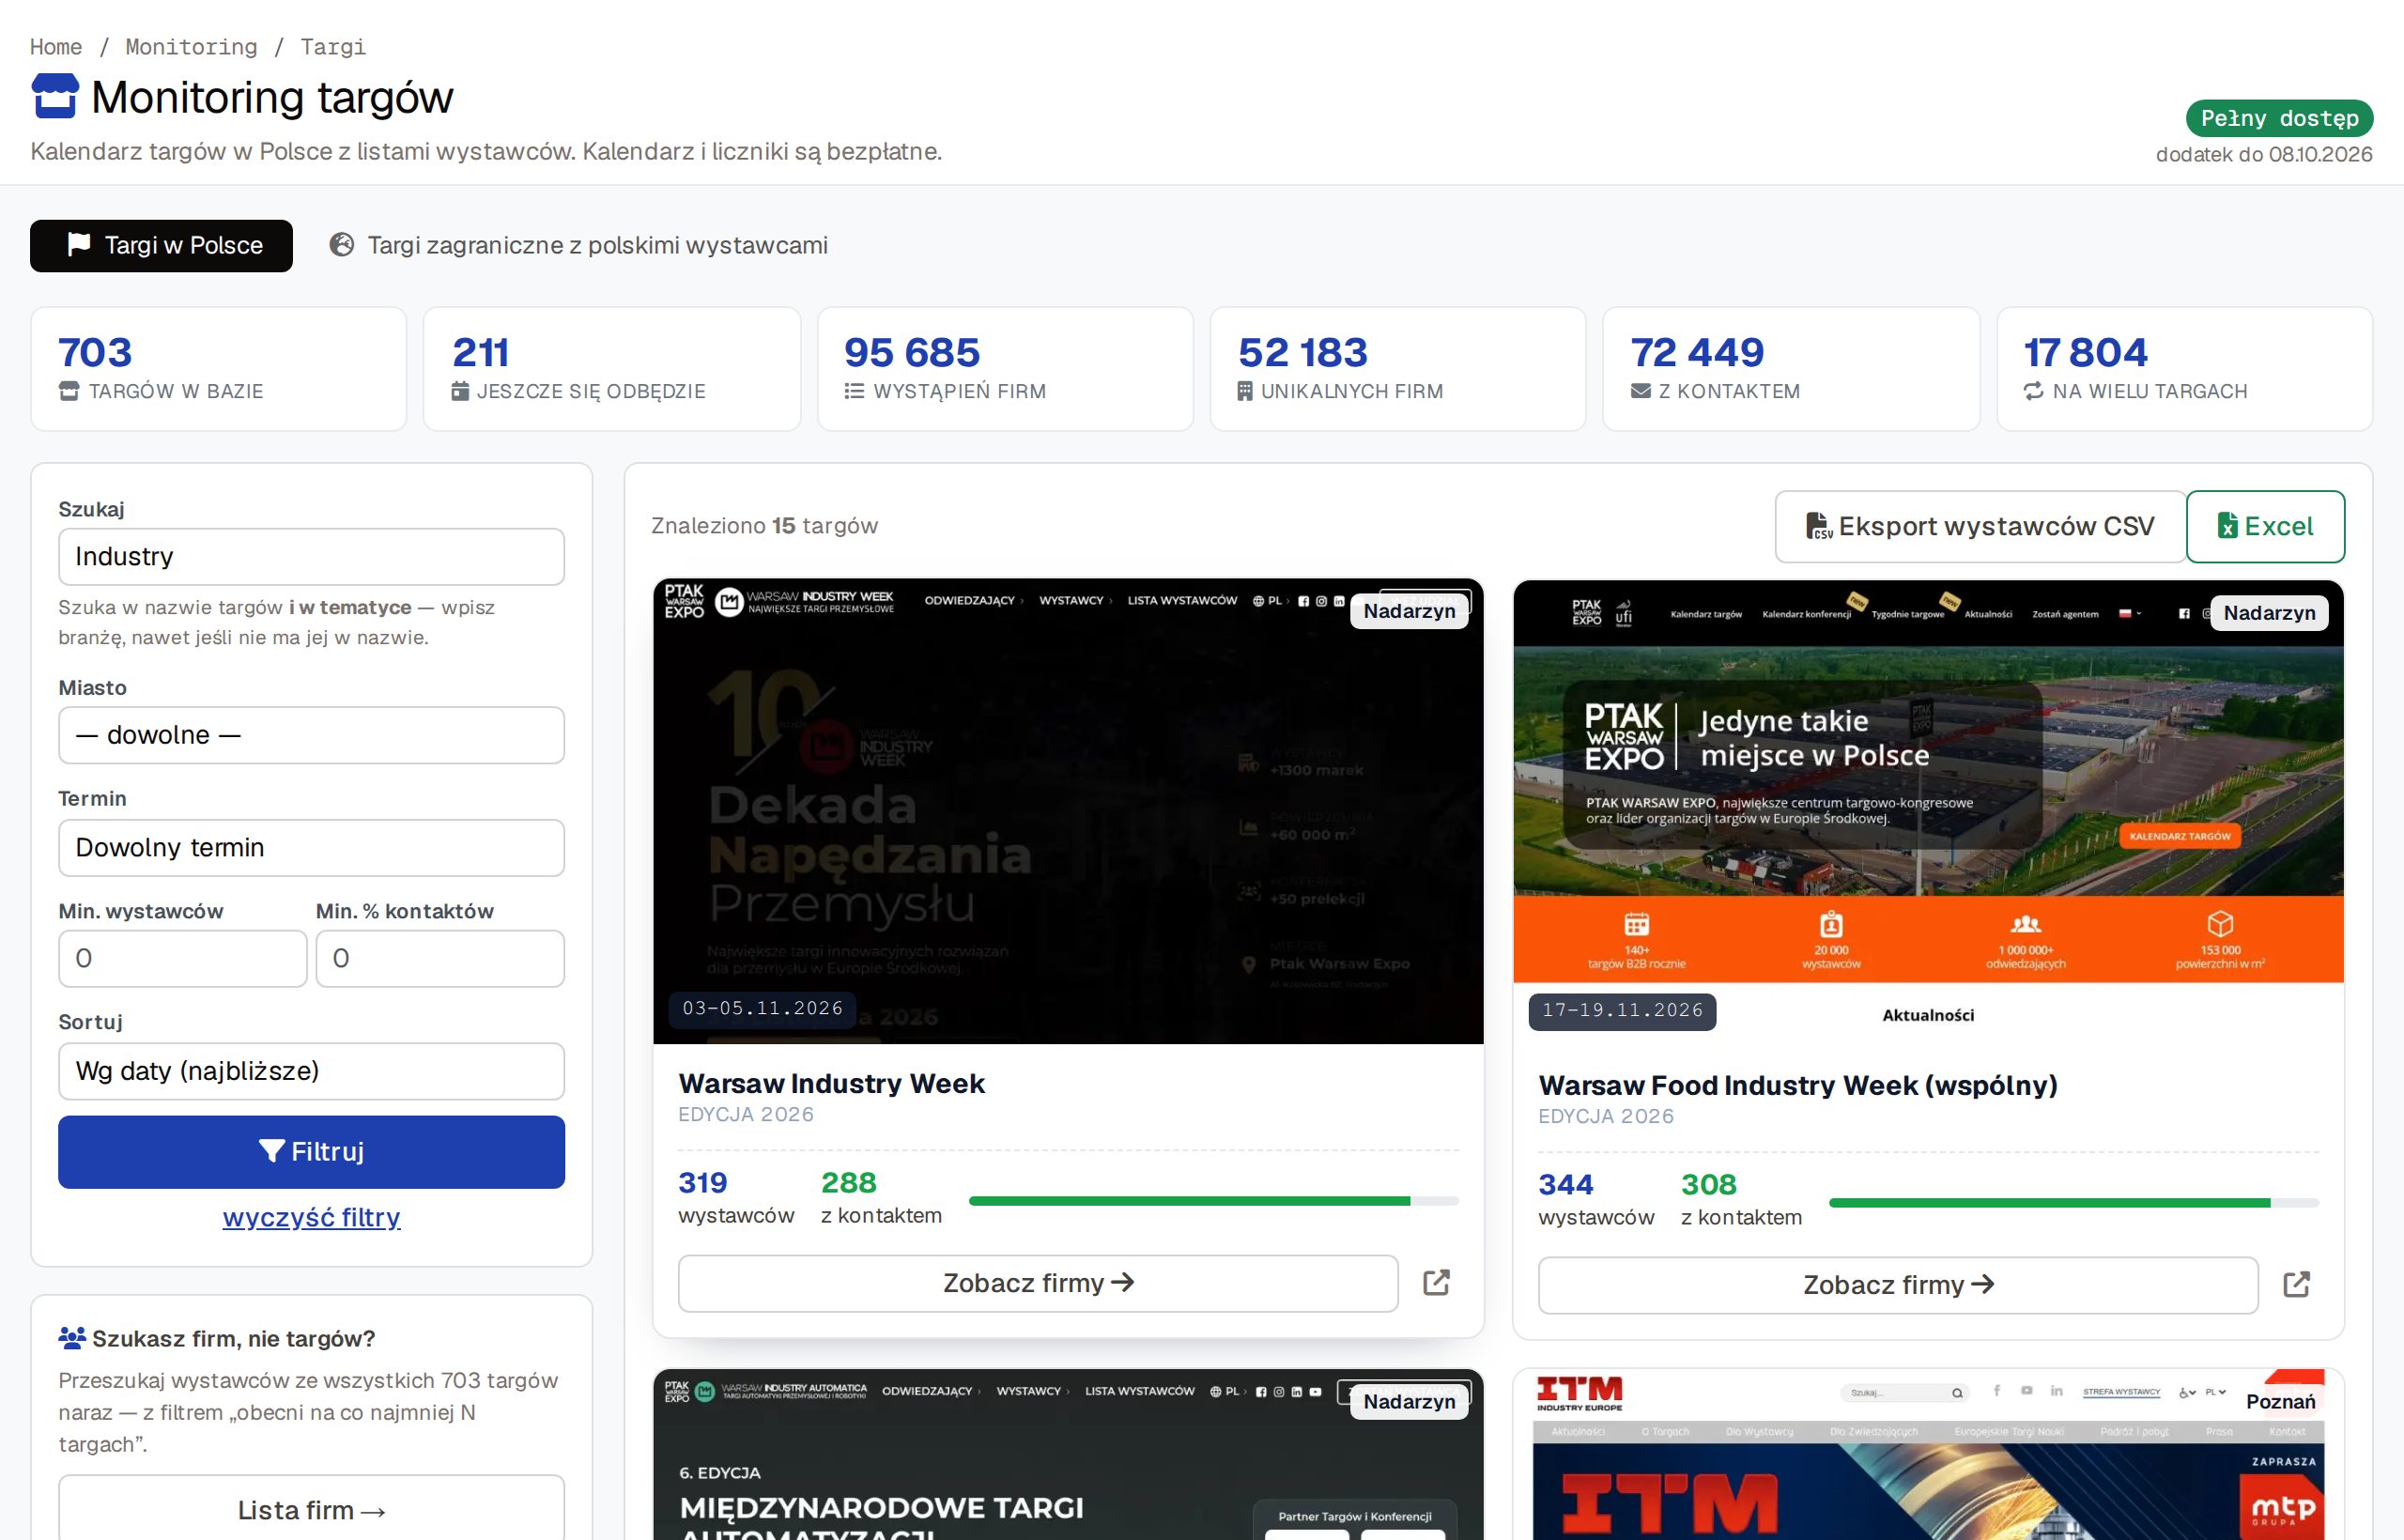Open the Termin date dropdown
Viewport: 2404px width, 1540px height.
[x=311, y=848]
